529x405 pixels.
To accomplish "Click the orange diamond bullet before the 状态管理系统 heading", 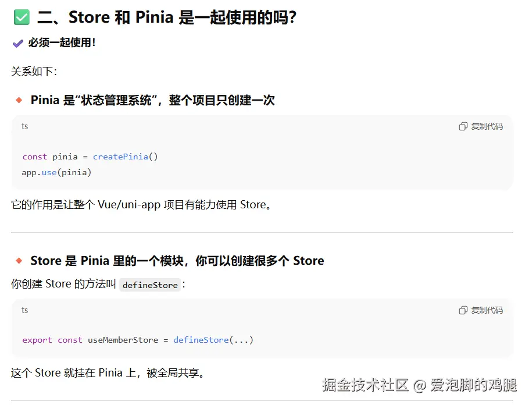I will pyautogui.click(x=19, y=100).
